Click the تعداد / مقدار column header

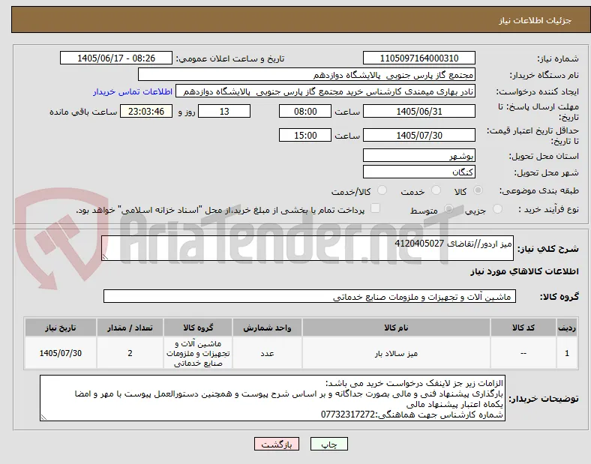coord(130,328)
